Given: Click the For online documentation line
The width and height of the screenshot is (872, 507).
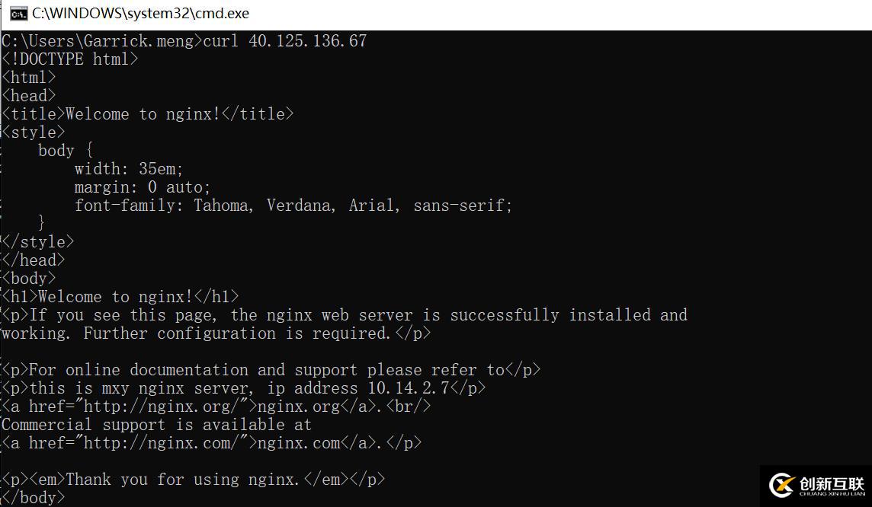Looking at the screenshot, I should coord(271,370).
